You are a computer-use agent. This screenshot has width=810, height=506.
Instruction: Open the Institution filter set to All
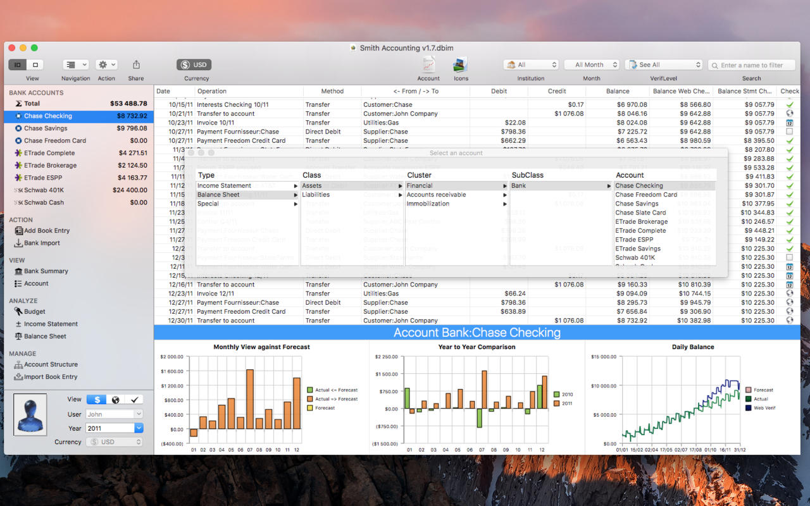530,65
